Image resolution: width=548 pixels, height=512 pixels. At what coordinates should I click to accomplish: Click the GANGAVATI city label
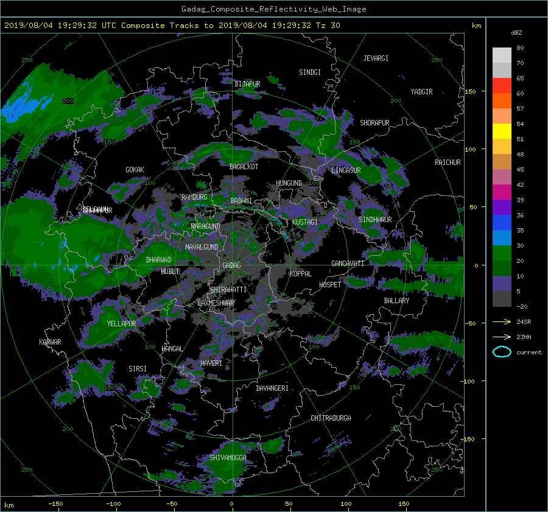[x=348, y=263]
